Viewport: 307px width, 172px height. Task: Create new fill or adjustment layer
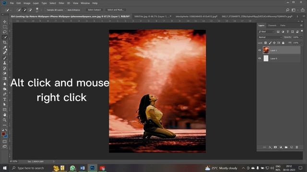pos(281,147)
